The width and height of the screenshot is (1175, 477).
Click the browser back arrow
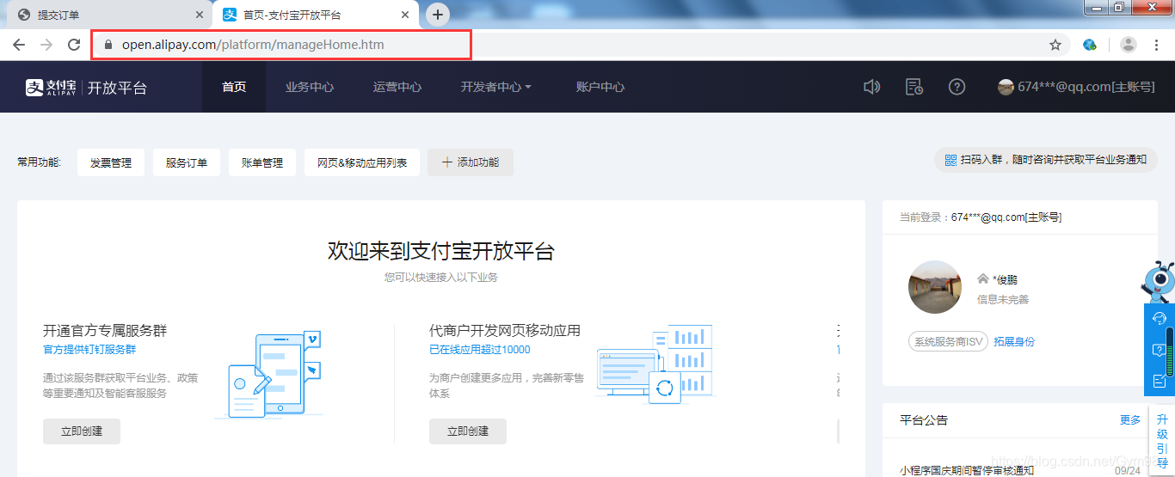(19, 45)
